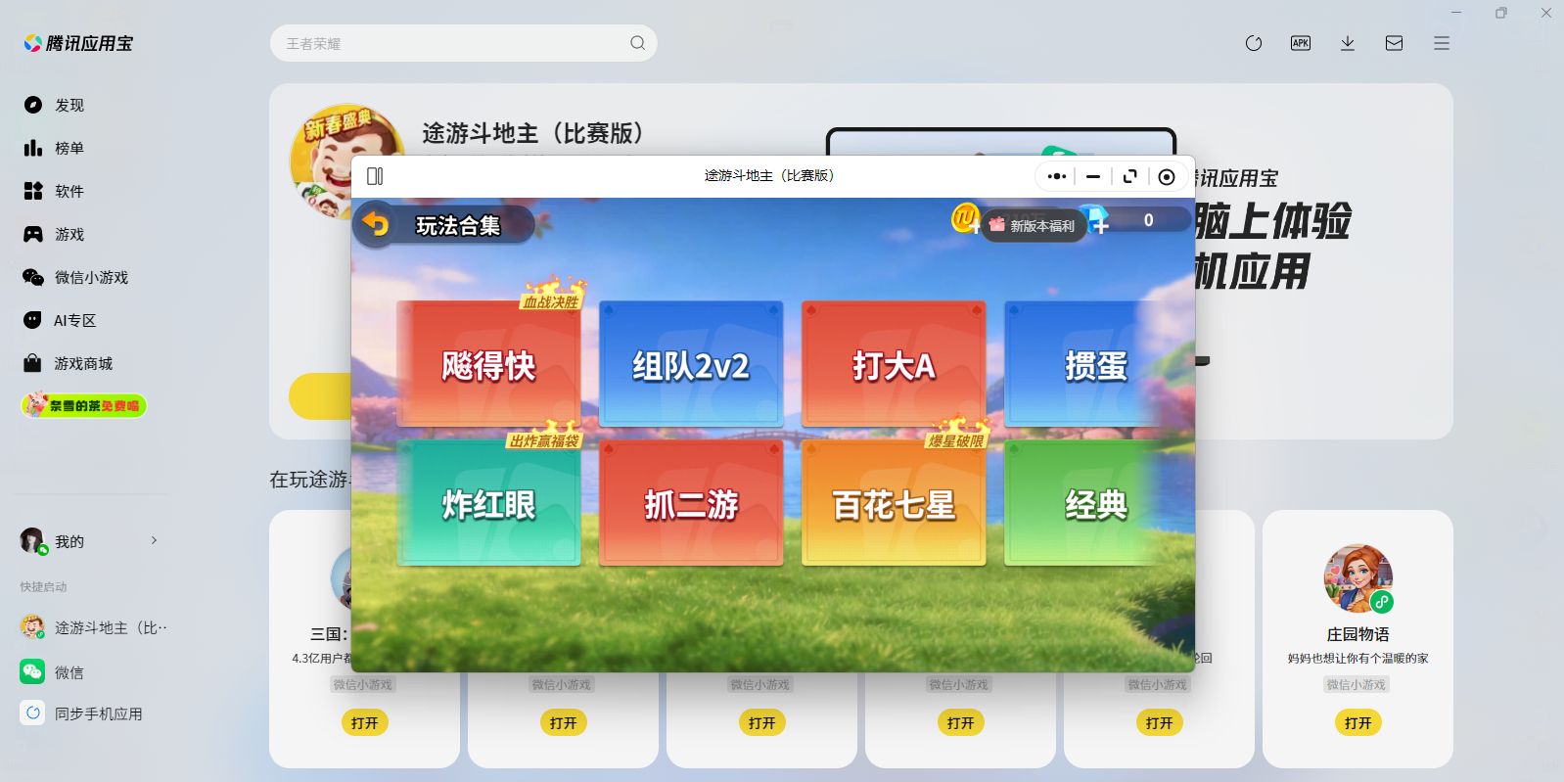1564x782 pixels.
Task: Click 打开 button under 庄园物语
Action: [1358, 722]
